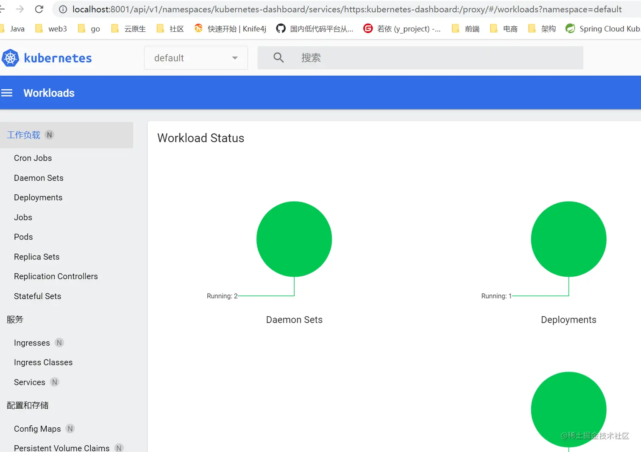This screenshot has height=452, width=641.
Task: Click the Daemon Sets green status circle
Action: [294, 239]
